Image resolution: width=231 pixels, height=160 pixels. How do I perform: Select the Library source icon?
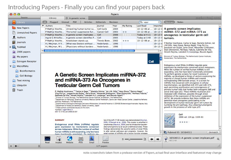(x=14, y=22)
